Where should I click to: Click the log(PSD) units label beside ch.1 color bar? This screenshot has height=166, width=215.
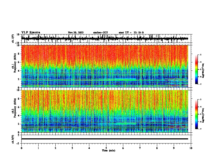pyautogui.click(x=203, y=71)
